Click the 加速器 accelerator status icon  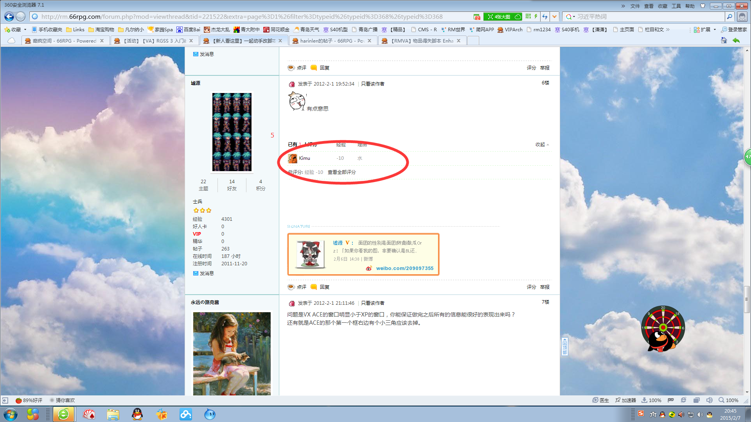[625, 400]
